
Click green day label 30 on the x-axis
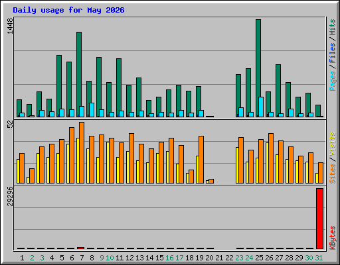(x=309, y=258)
